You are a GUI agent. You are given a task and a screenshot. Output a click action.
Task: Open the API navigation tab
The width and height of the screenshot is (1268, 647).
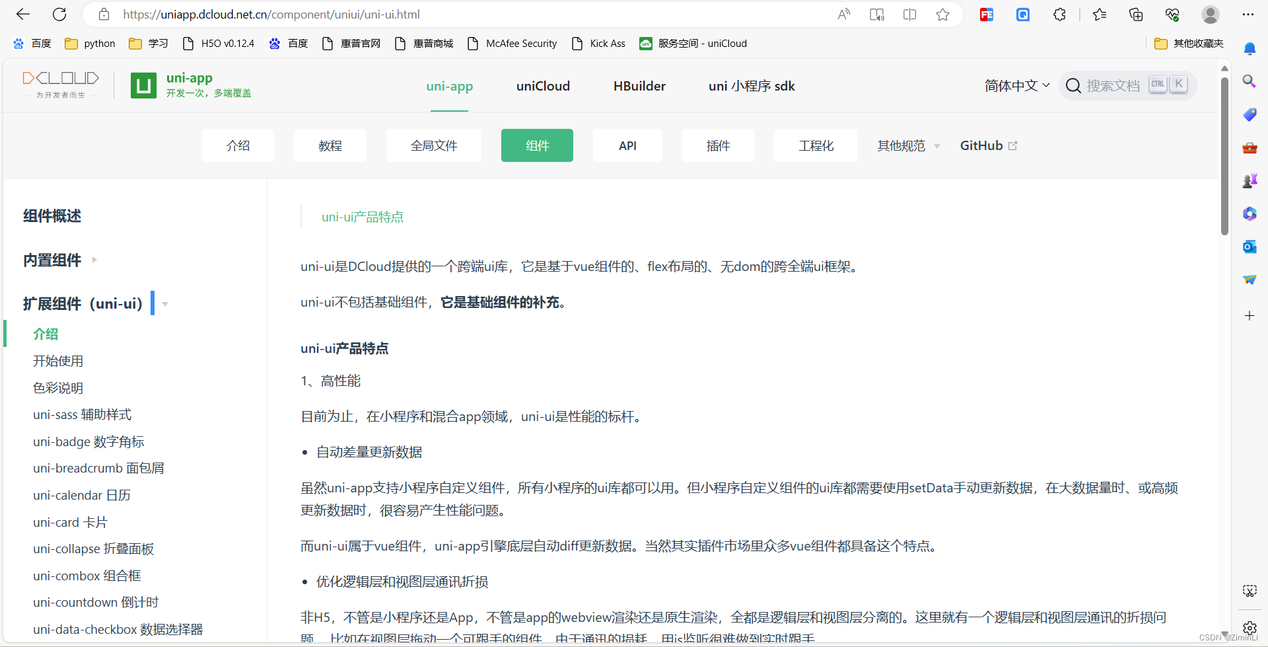(627, 145)
